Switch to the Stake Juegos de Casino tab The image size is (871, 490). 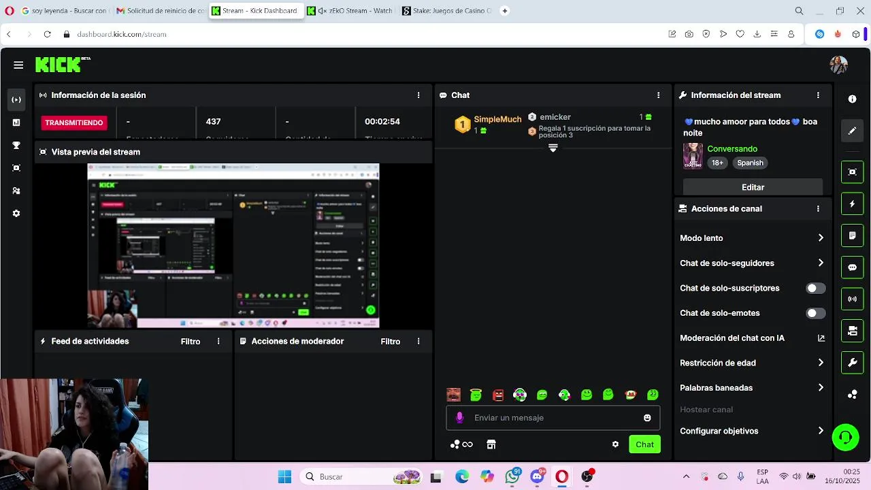445,11
